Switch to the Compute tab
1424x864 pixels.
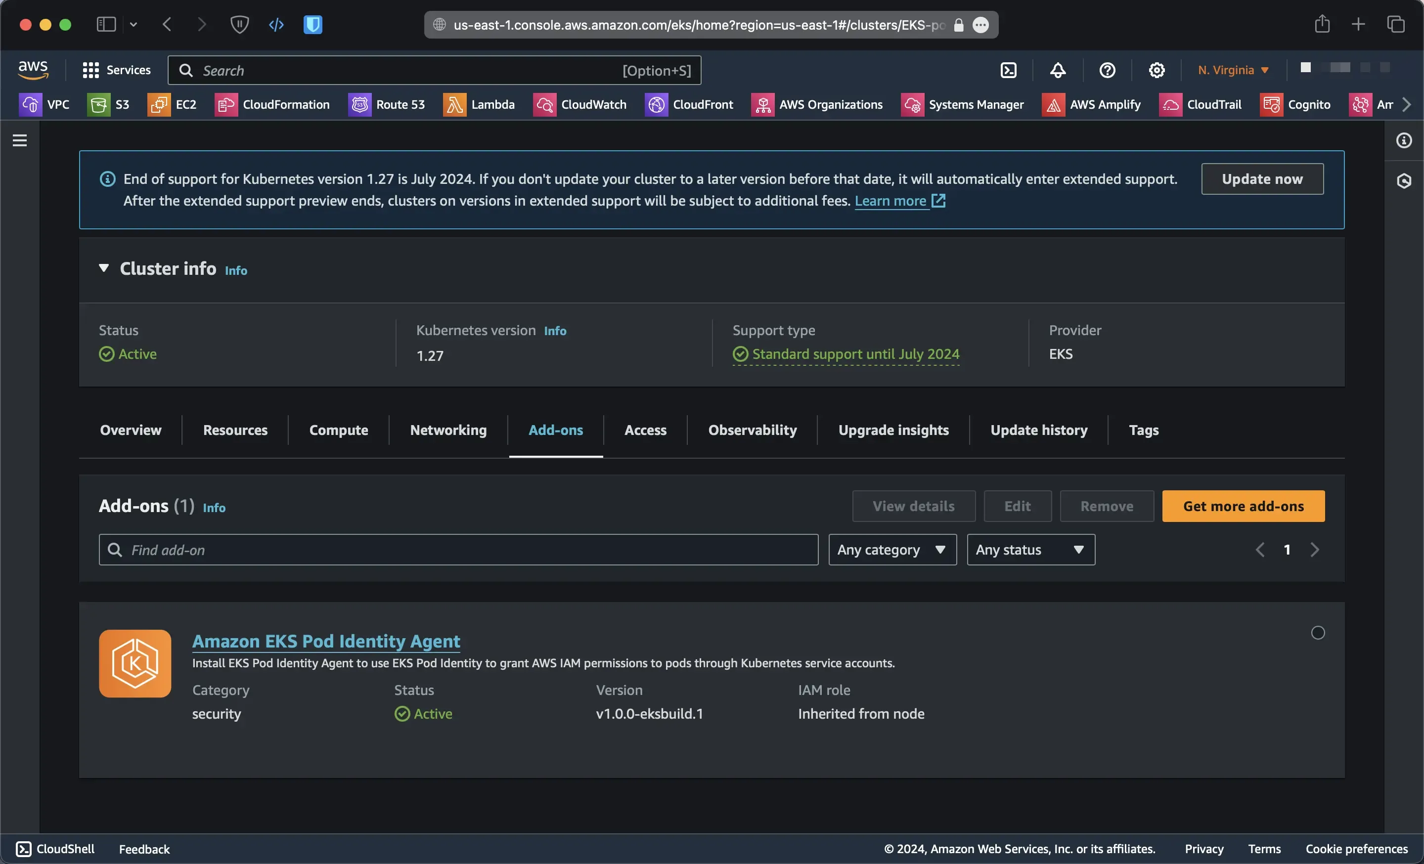[338, 430]
